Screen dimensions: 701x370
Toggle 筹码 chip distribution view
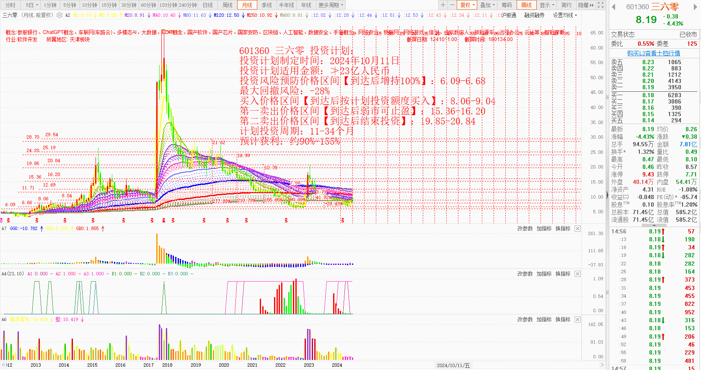click(x=507, y=5)
